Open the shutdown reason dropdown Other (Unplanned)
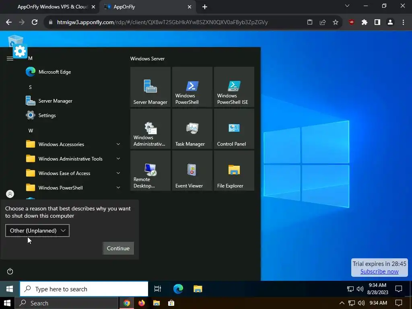Viewport: 412px width, 309px height. 37,231
